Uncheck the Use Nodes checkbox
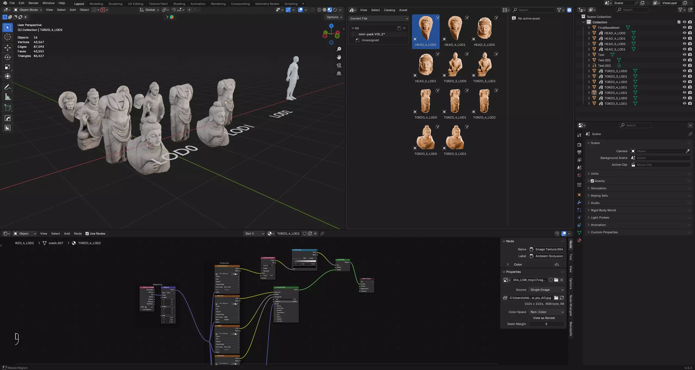695x370 pixels. pyautogui.click(x=87, y=234)
